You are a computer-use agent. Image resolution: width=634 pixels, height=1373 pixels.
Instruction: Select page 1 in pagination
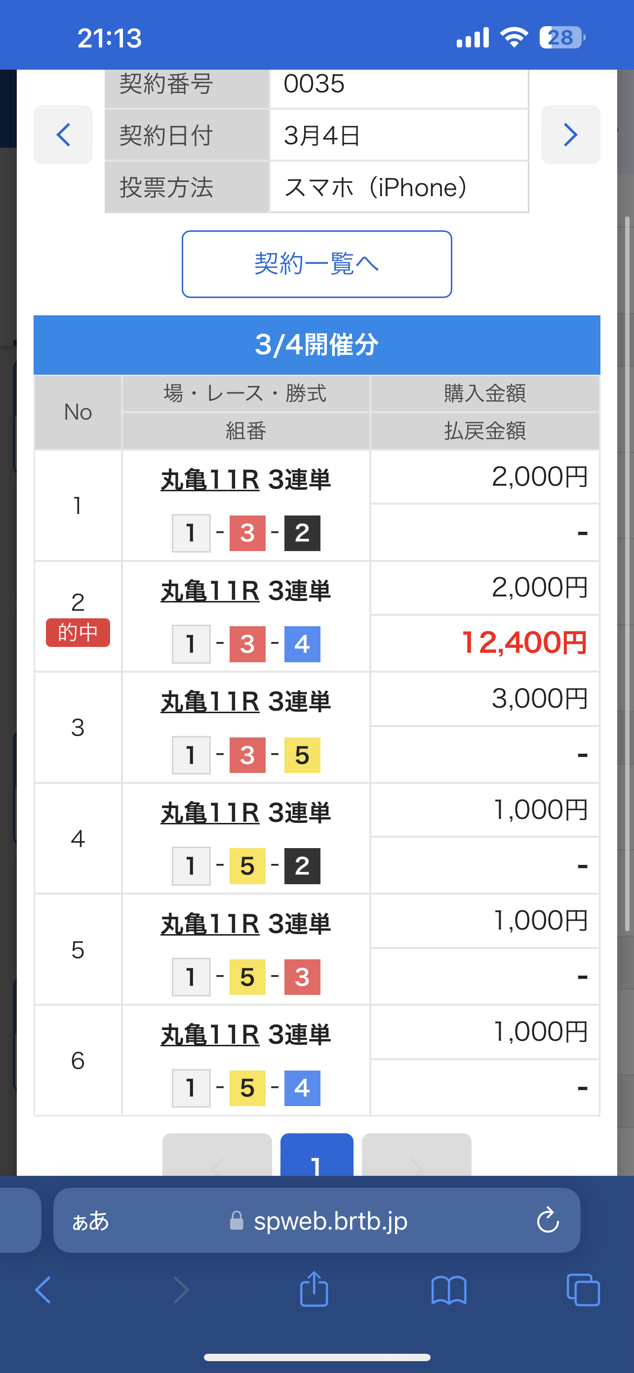pyautogui.click(x=317, y=1157)
